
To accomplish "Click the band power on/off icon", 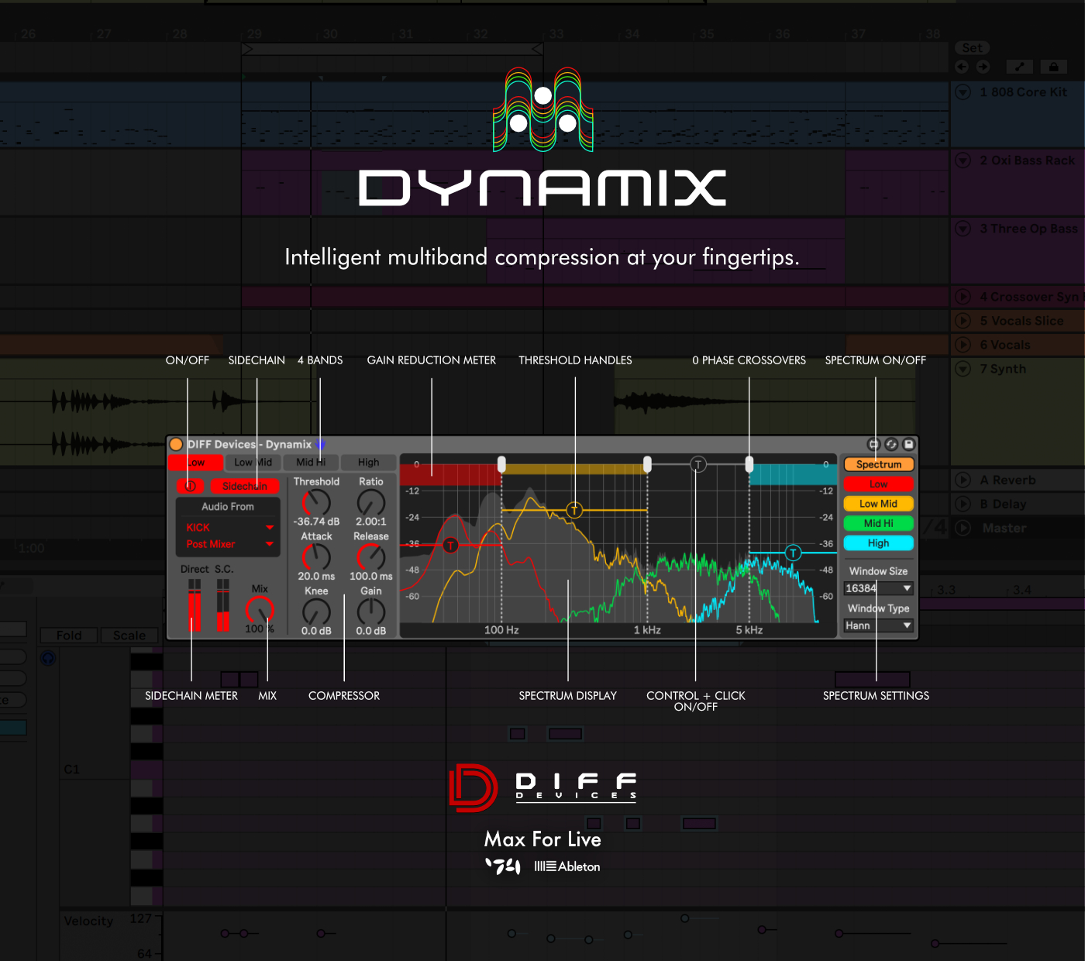I will pyautogui.click(x=190, y=486).
